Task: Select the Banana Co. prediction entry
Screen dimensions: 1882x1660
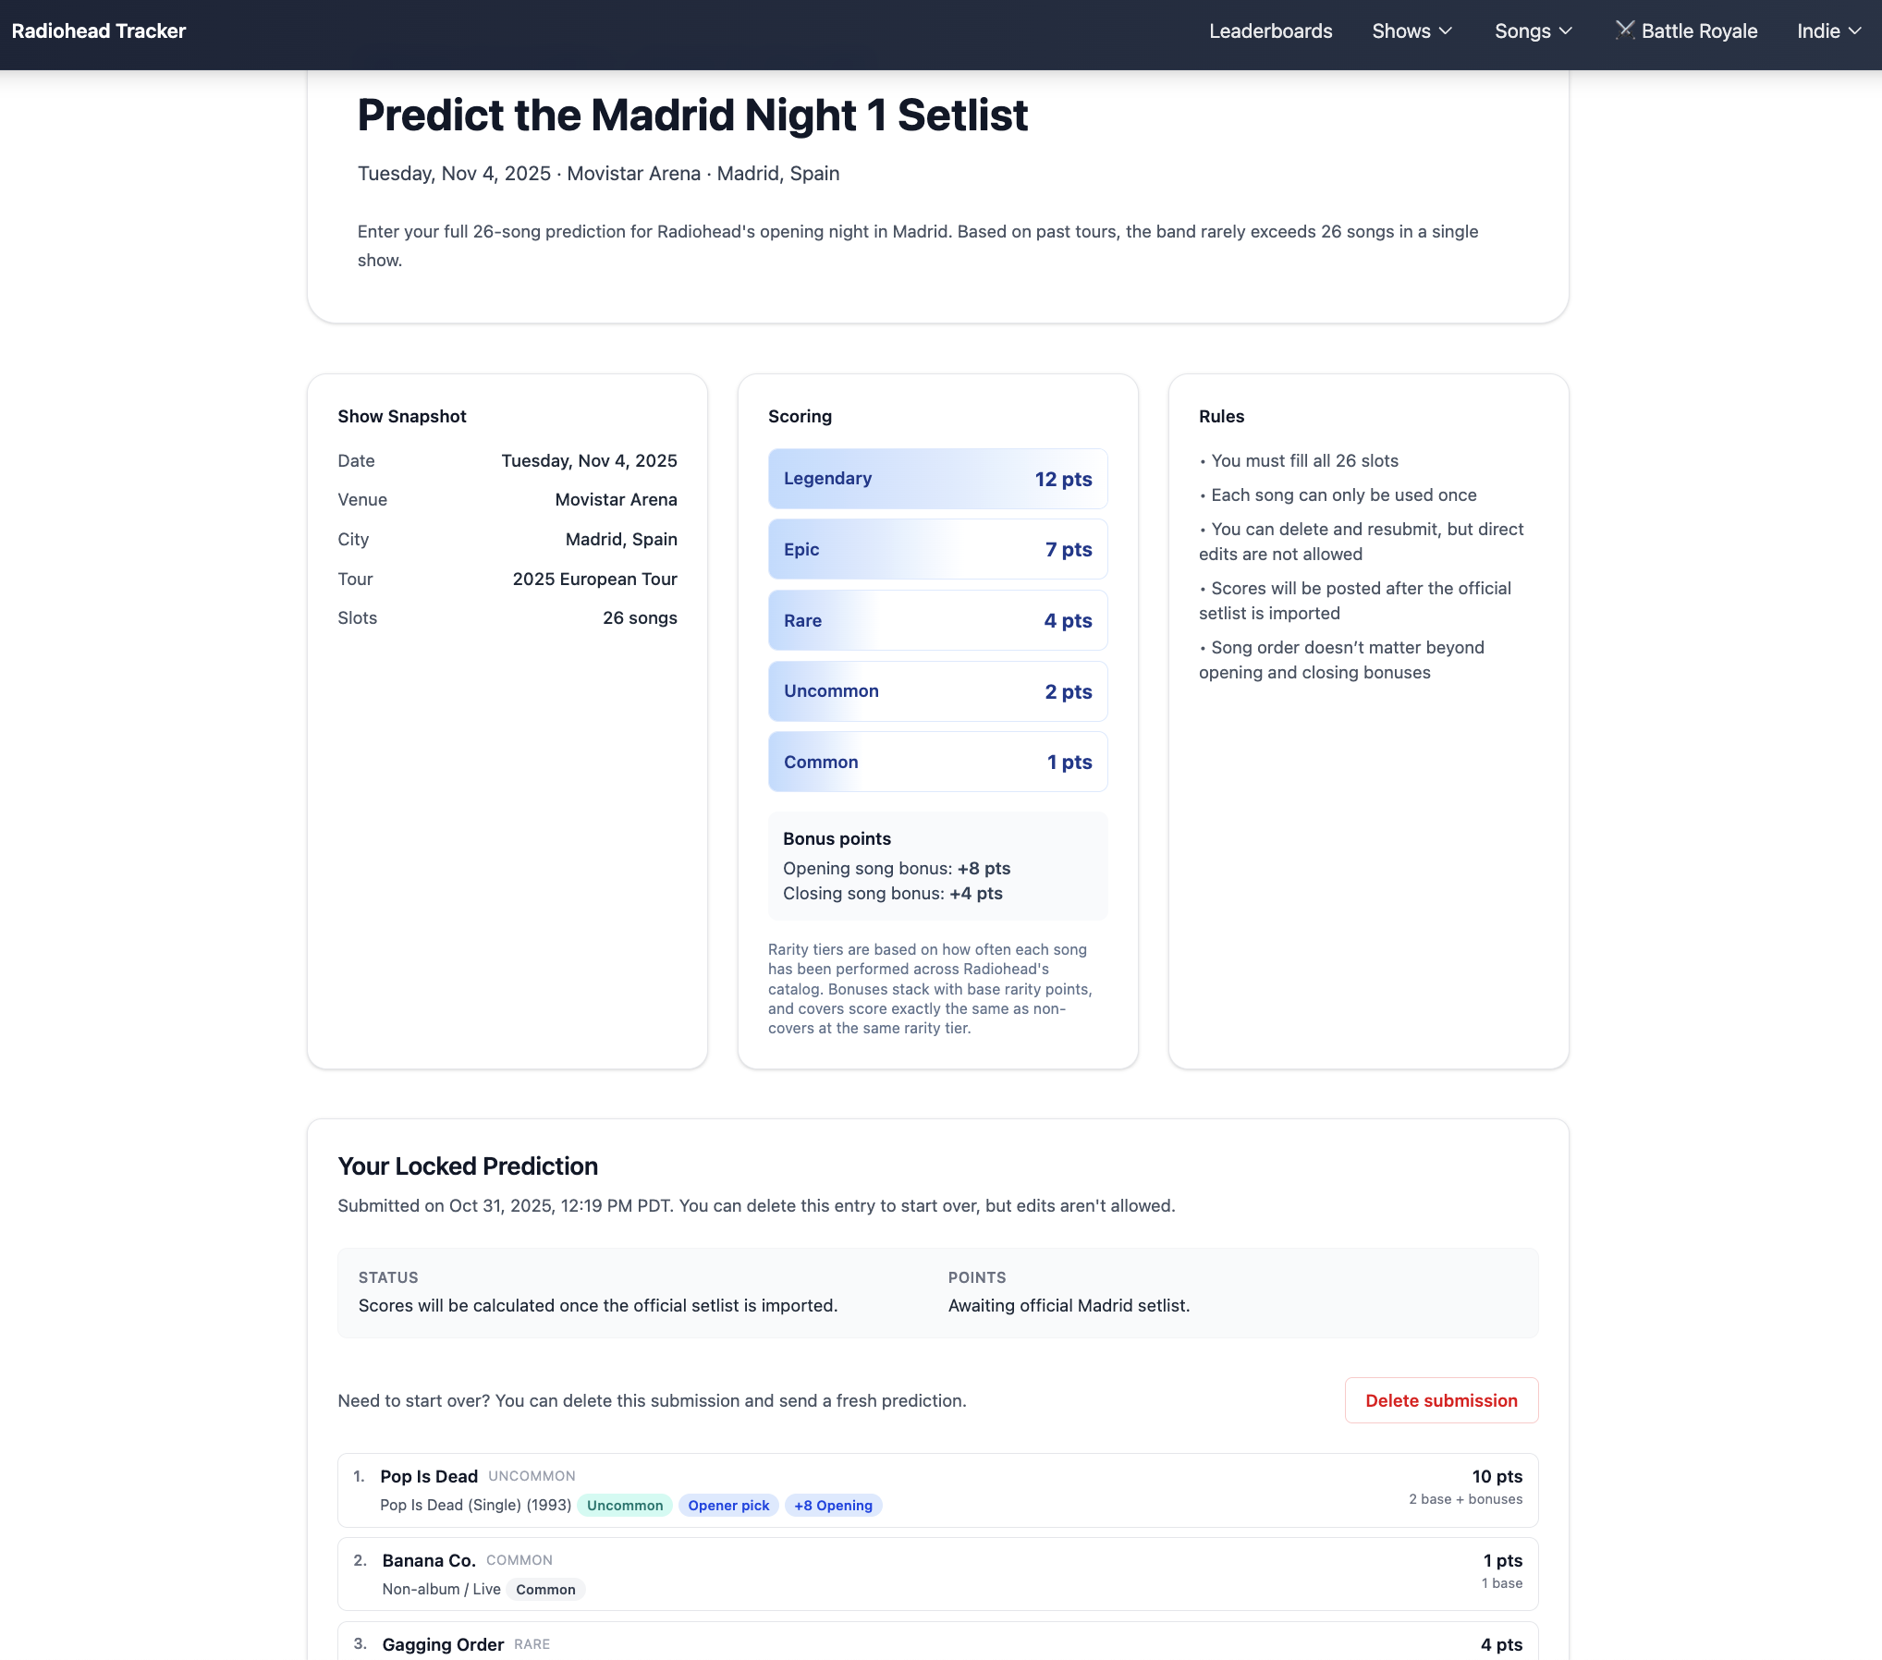Action: pos(937,1574)
